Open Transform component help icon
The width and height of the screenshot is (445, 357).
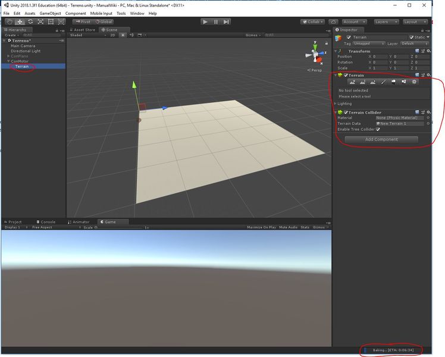[417, 51]
